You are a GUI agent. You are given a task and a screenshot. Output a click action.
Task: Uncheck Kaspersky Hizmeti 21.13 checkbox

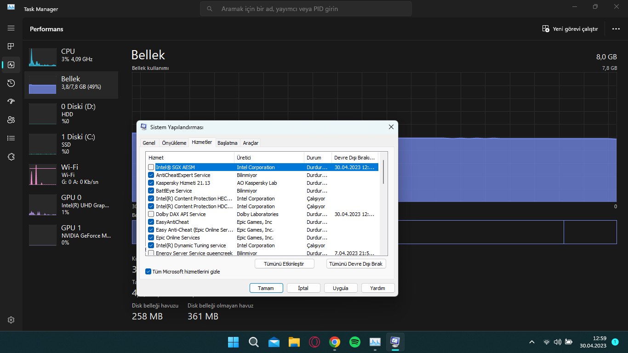(151, 183)
